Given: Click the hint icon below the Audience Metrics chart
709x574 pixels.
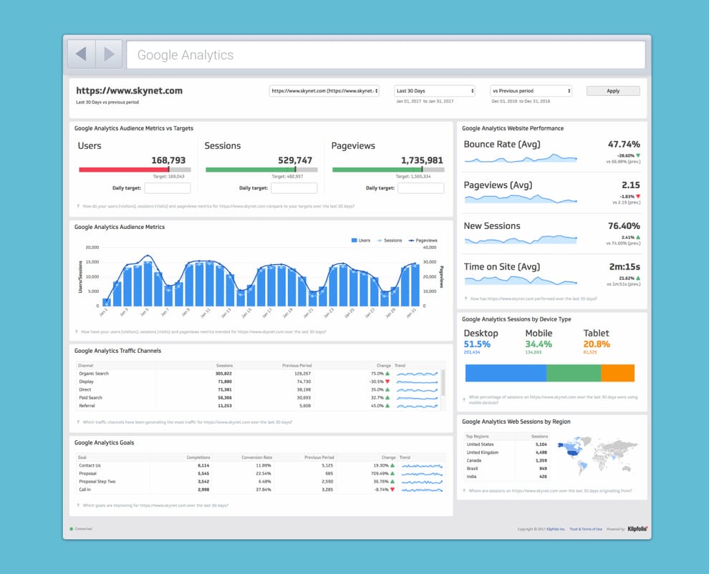Looking at the screenshot, I should coord(77,332).
